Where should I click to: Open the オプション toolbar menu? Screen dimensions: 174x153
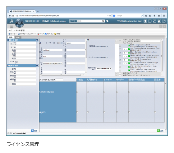tap(49, 34)
